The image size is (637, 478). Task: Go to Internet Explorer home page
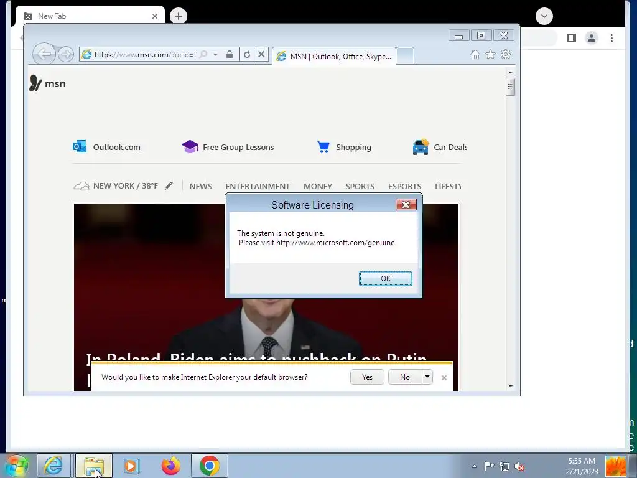click(x=475, y=55)
